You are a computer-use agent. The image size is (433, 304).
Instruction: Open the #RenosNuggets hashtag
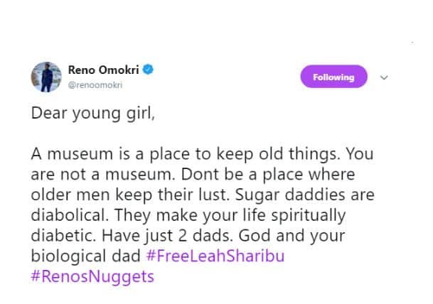point(92,276)
